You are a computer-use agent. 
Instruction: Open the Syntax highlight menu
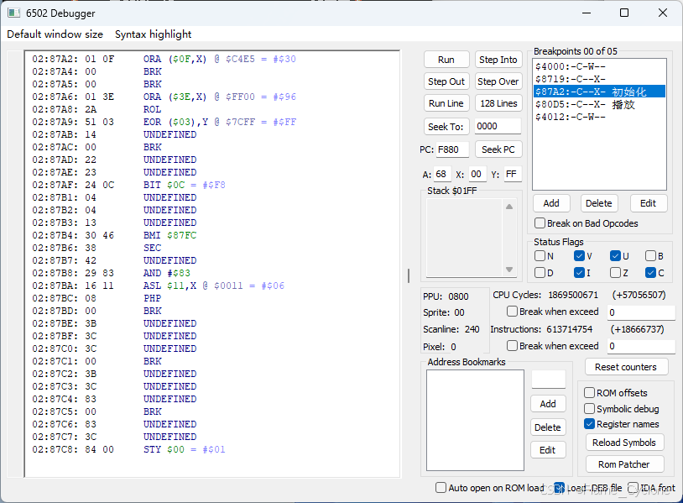click(153, 34)
